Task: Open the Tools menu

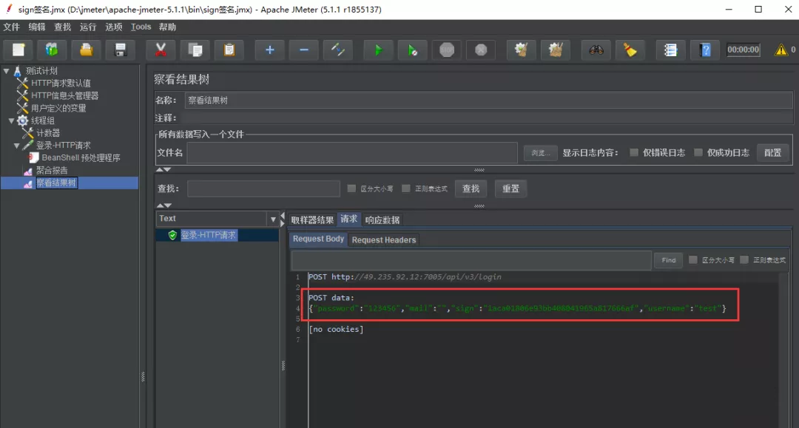Action: click(x=141, y=27)
